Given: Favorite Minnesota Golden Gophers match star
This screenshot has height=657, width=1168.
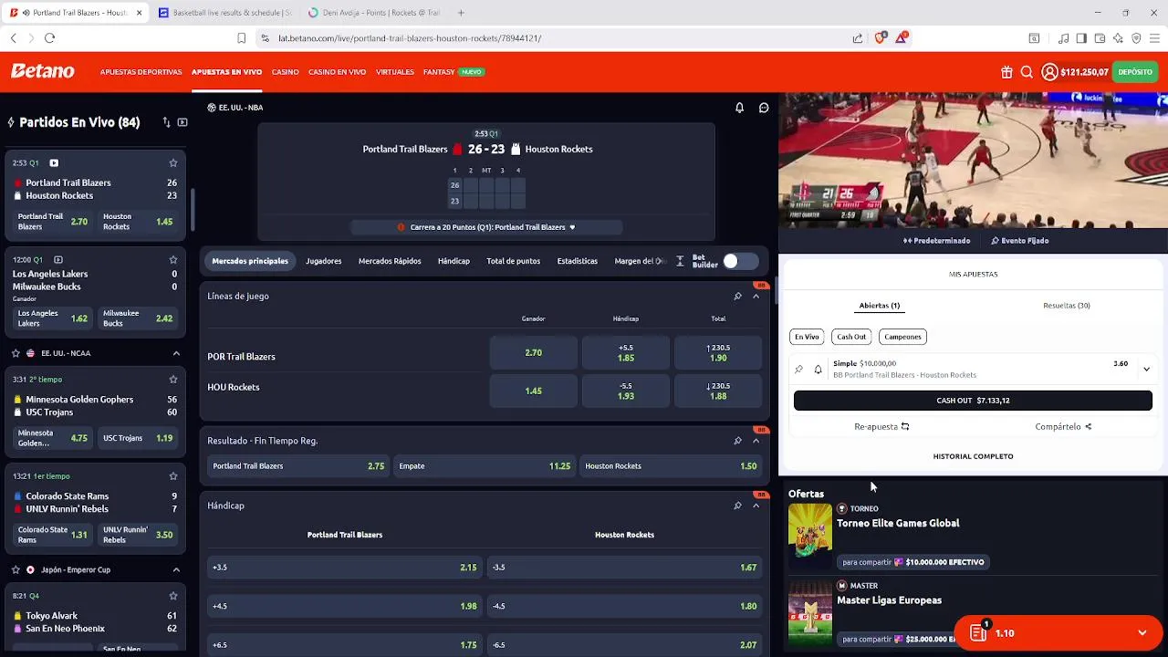Looking at the screenshot, I should click(x=172, y=380).
